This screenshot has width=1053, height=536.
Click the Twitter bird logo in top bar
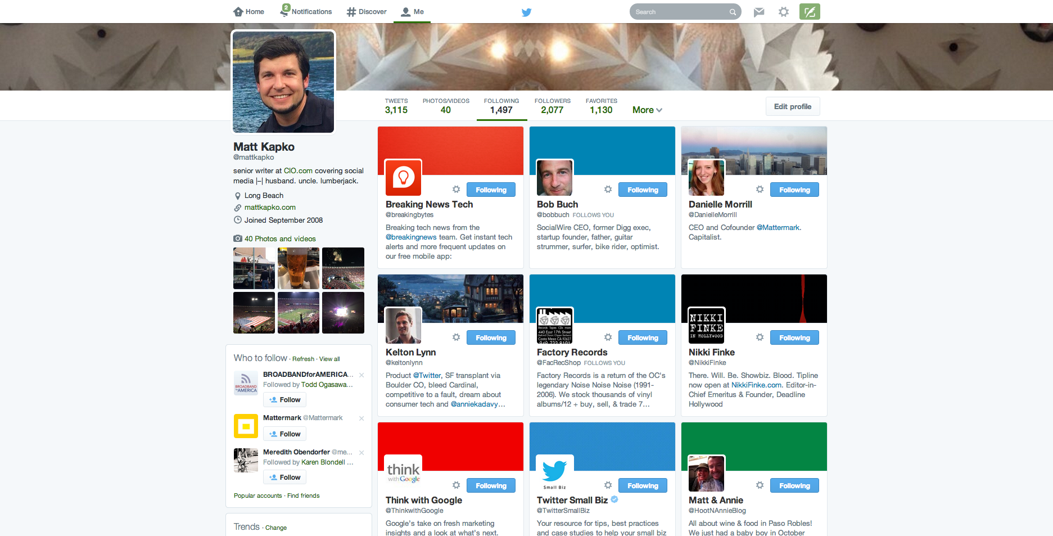point(526,12)
